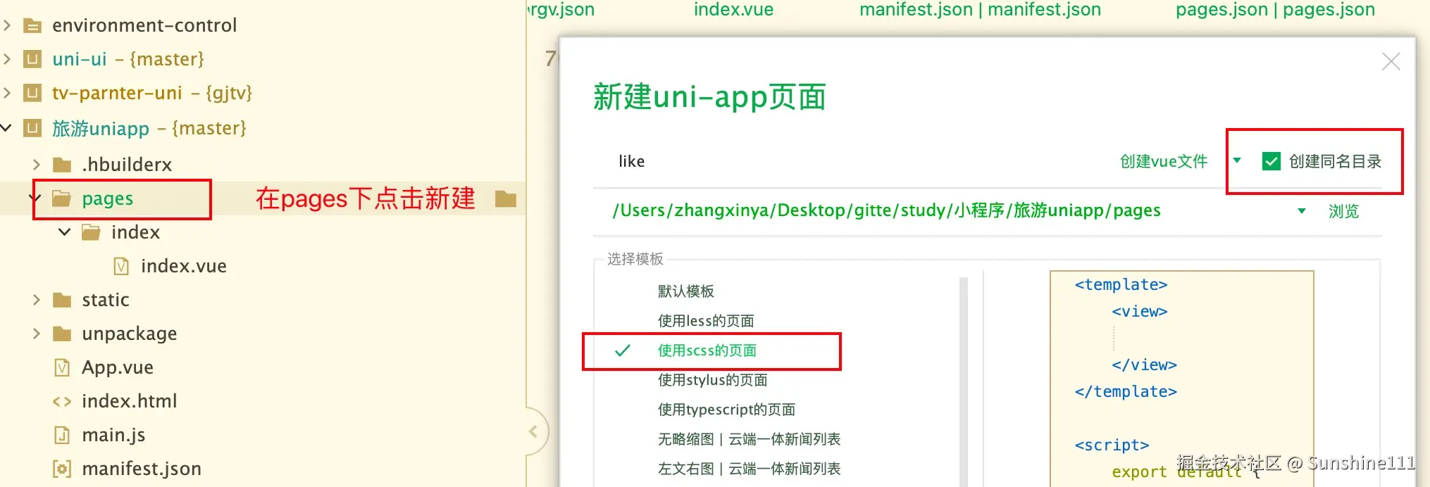Viewport: 1430px width, 487px height.
Task: Expand the uni-ui project node
Action: [7, 59]
